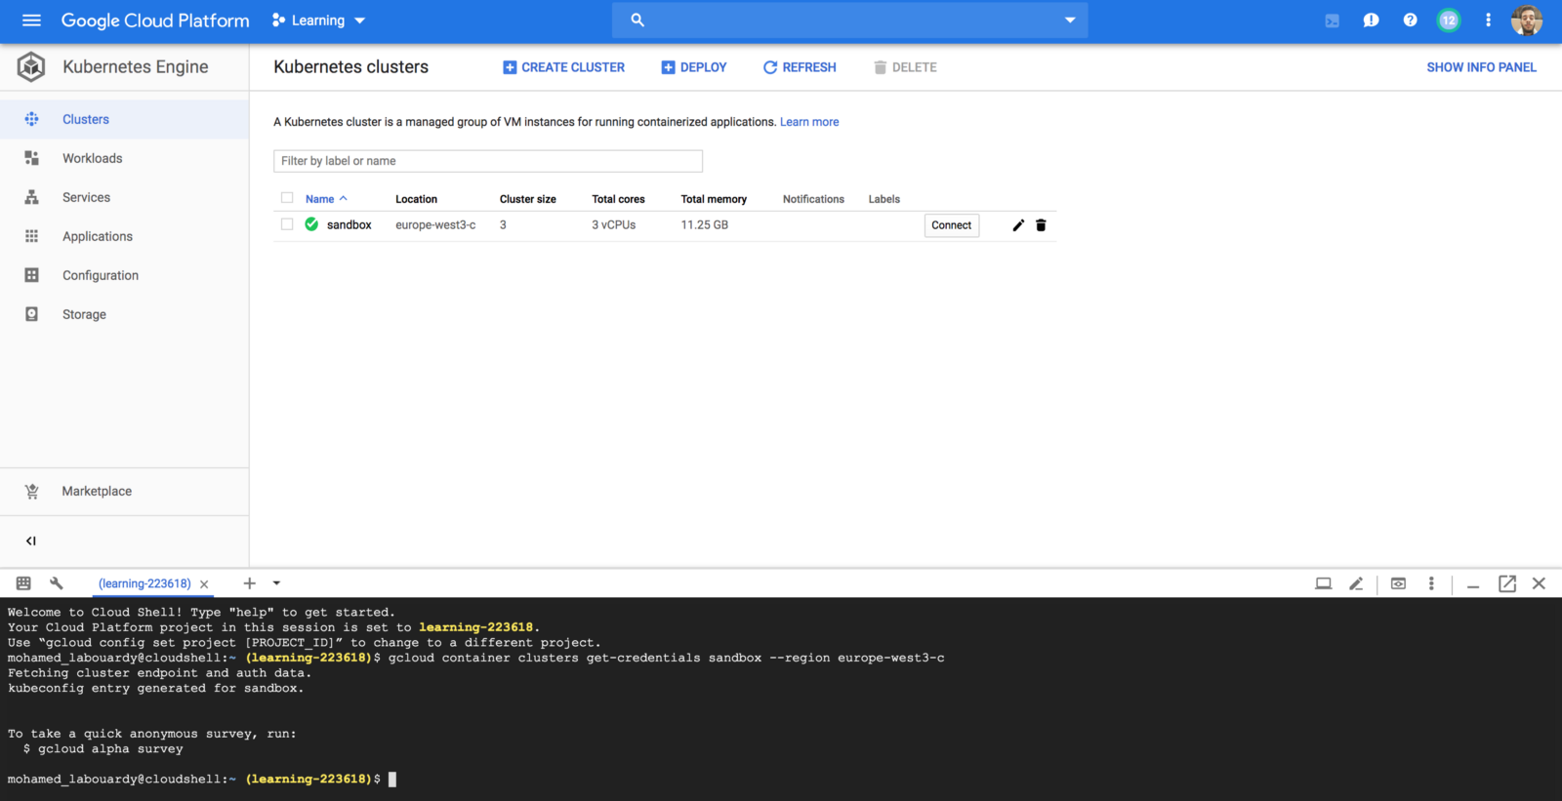1562x801 pixels.
Task: Open the header three-dot settings menu
Action: click(x=1488, y=20)
